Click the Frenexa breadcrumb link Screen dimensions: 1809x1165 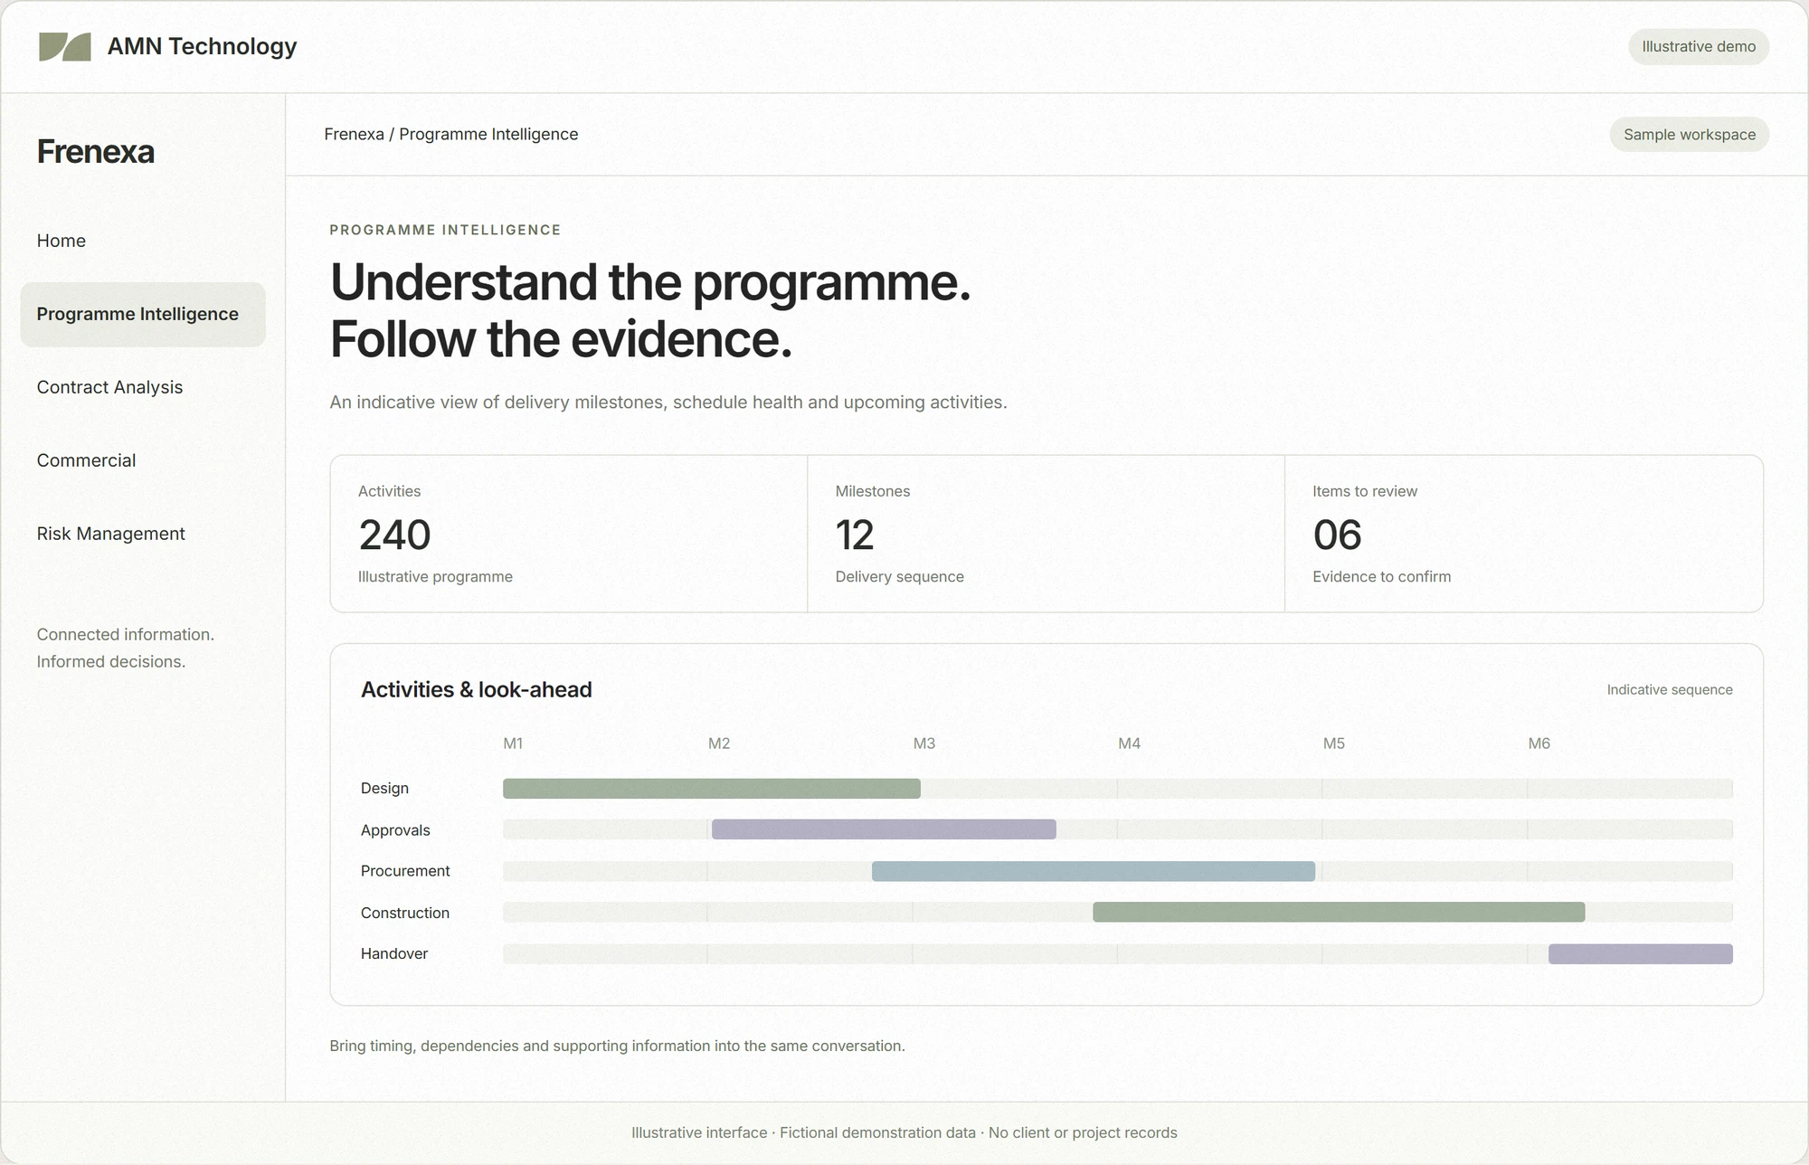[x=354, y=134]
